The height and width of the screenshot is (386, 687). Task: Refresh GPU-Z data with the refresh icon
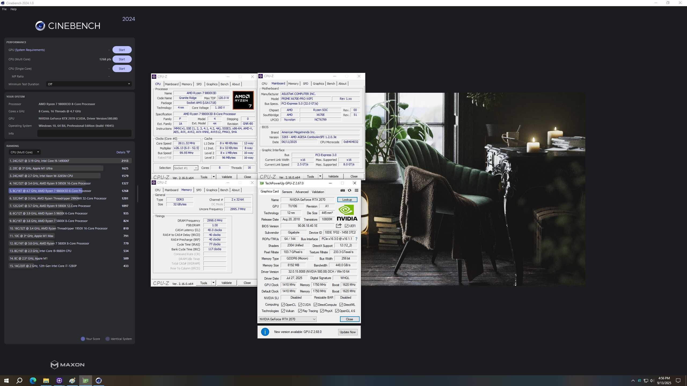(x=349, y=190)
